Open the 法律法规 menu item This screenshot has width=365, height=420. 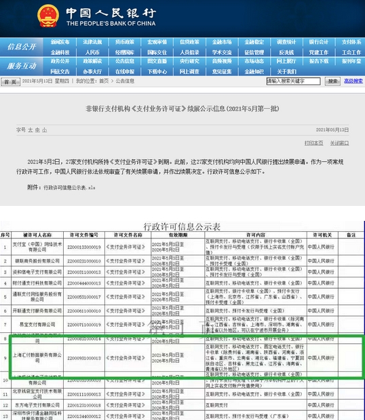point(92,42)
